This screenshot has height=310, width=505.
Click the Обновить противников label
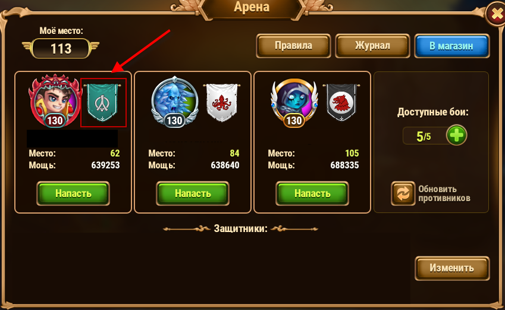(x=444, y=193)
